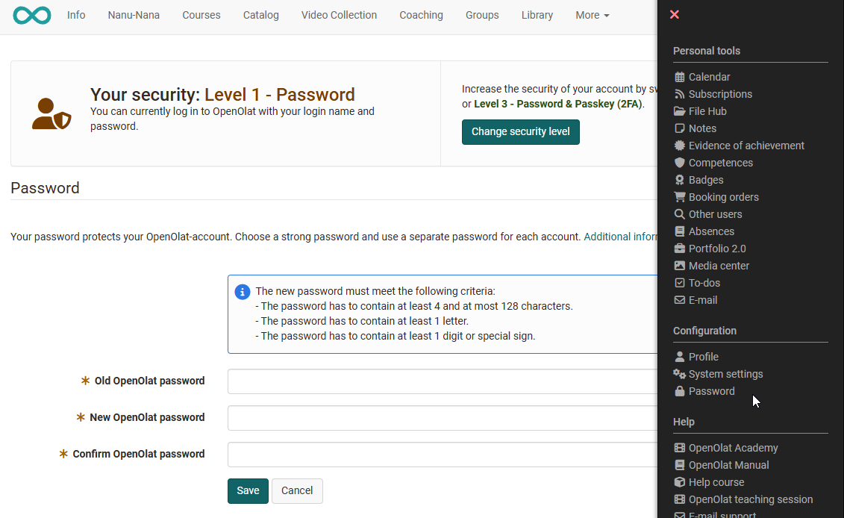Viewport: 844px width, 518px height.
Task: Open the Help course
Action: click(715, 481)
